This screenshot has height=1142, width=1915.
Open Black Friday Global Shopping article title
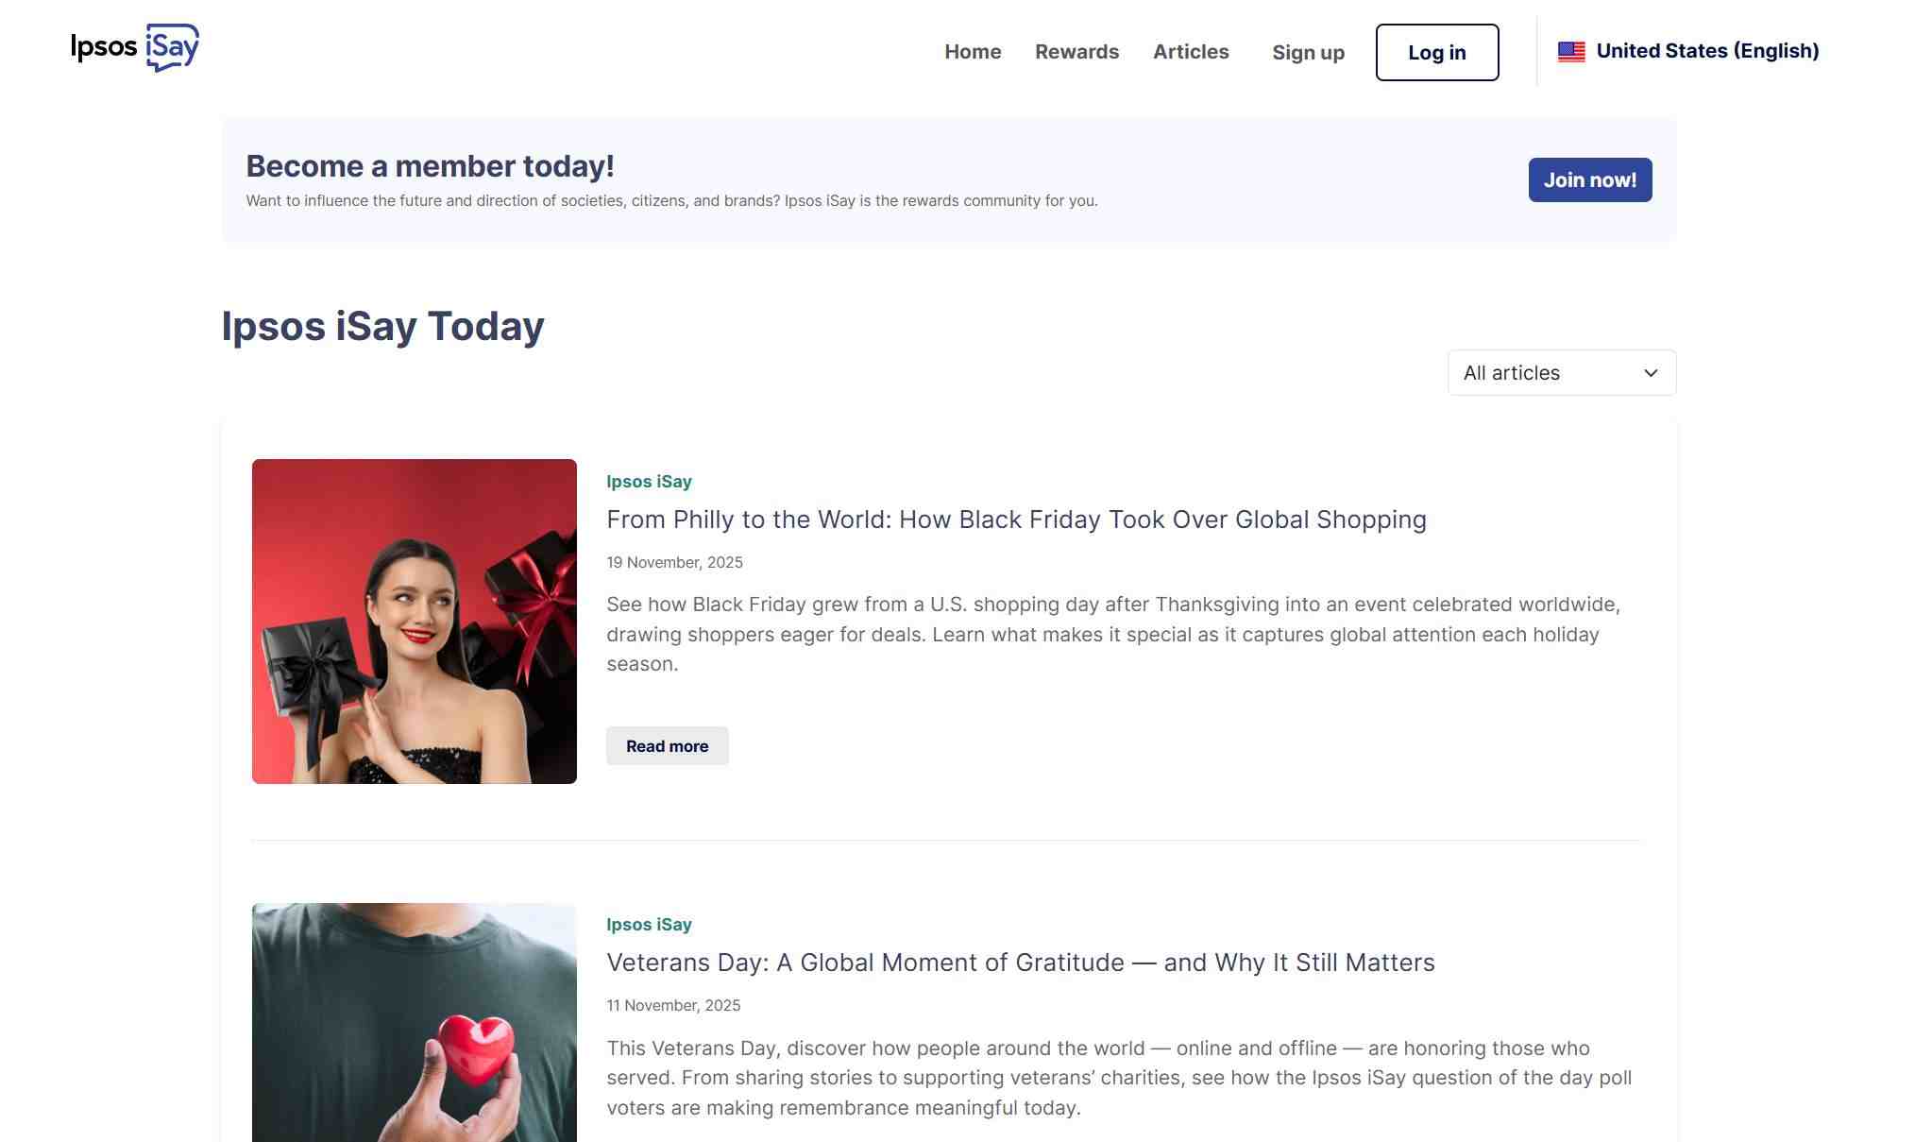click(x=1015, y=520)
